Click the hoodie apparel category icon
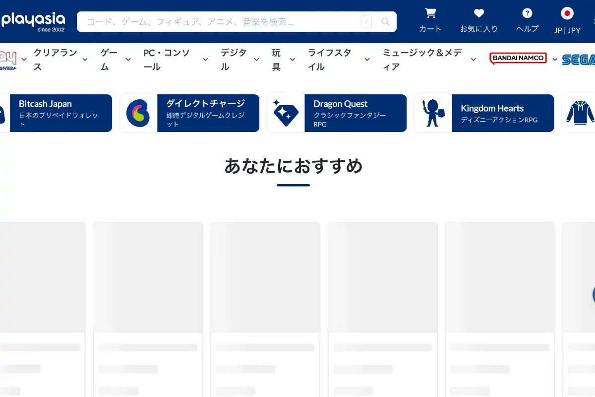 [x=580, y=113]
